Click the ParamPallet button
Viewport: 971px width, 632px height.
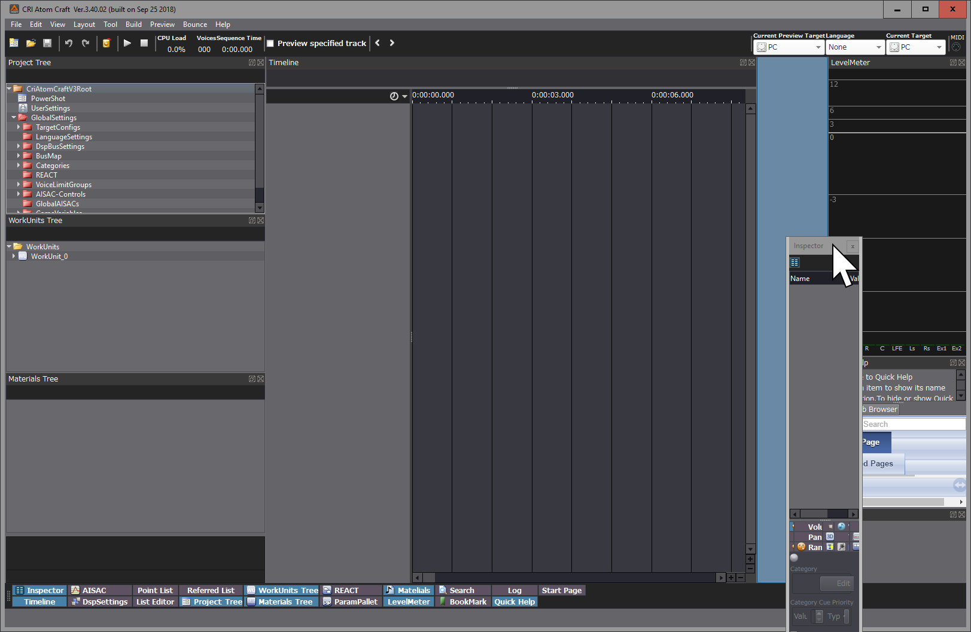click(x=351, y=602)
